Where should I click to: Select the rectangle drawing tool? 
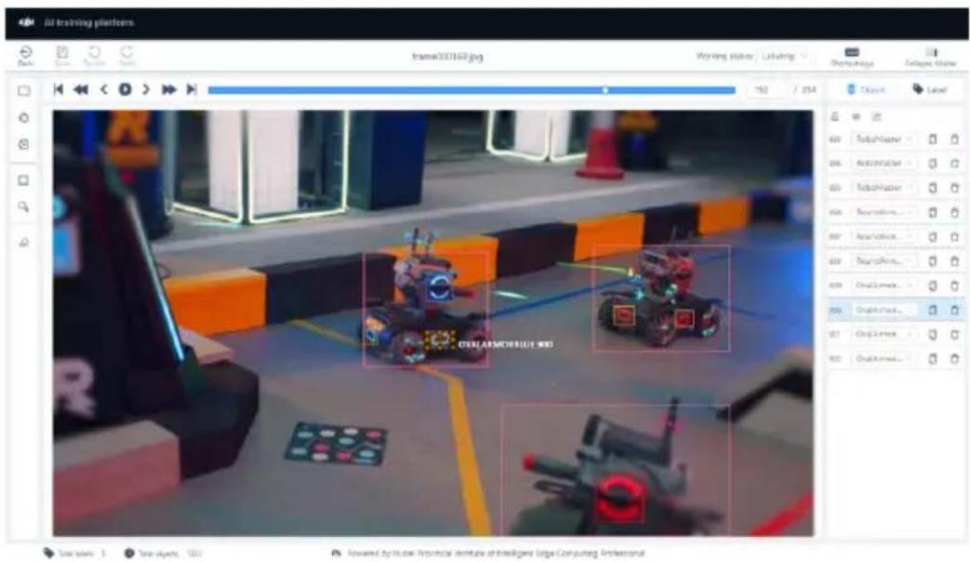24,91
